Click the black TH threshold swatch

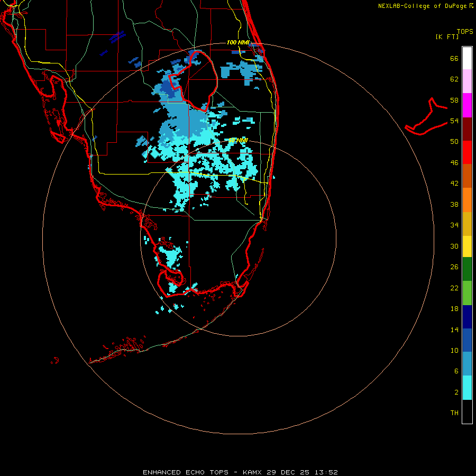point(467,411)
